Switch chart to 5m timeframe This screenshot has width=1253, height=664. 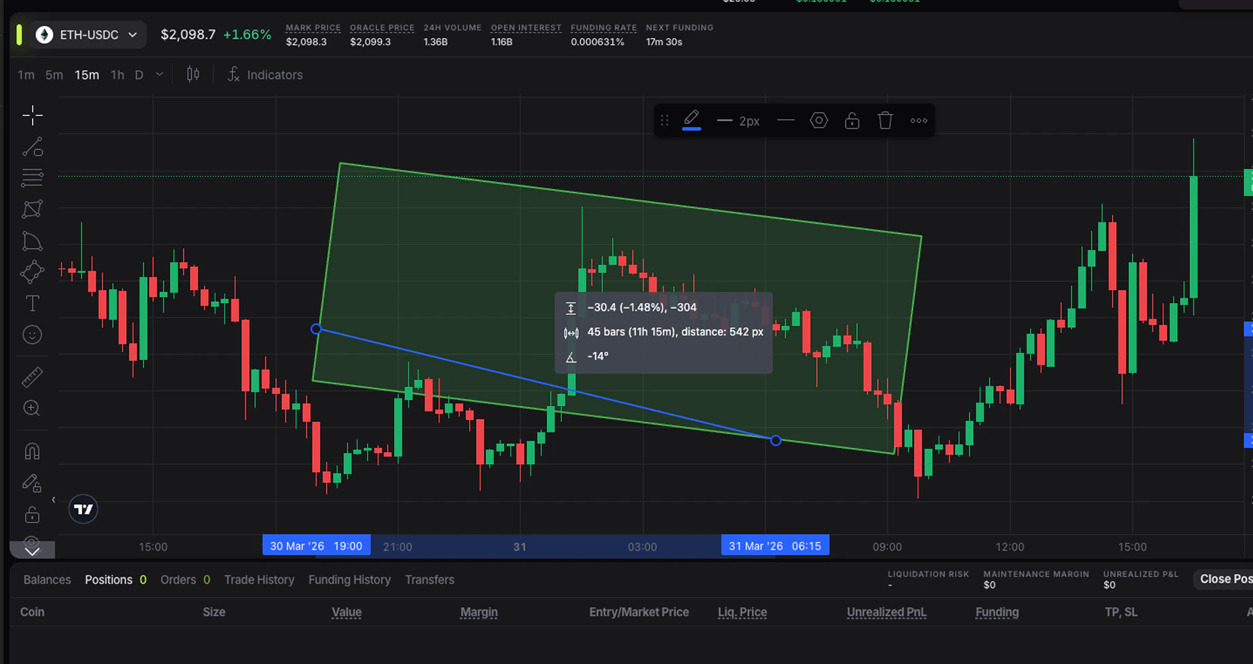[54, 75]
